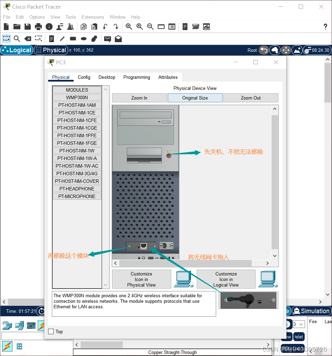The image size is (332, 356).
Task: Open the Options menu
Action: click(37, 17)
